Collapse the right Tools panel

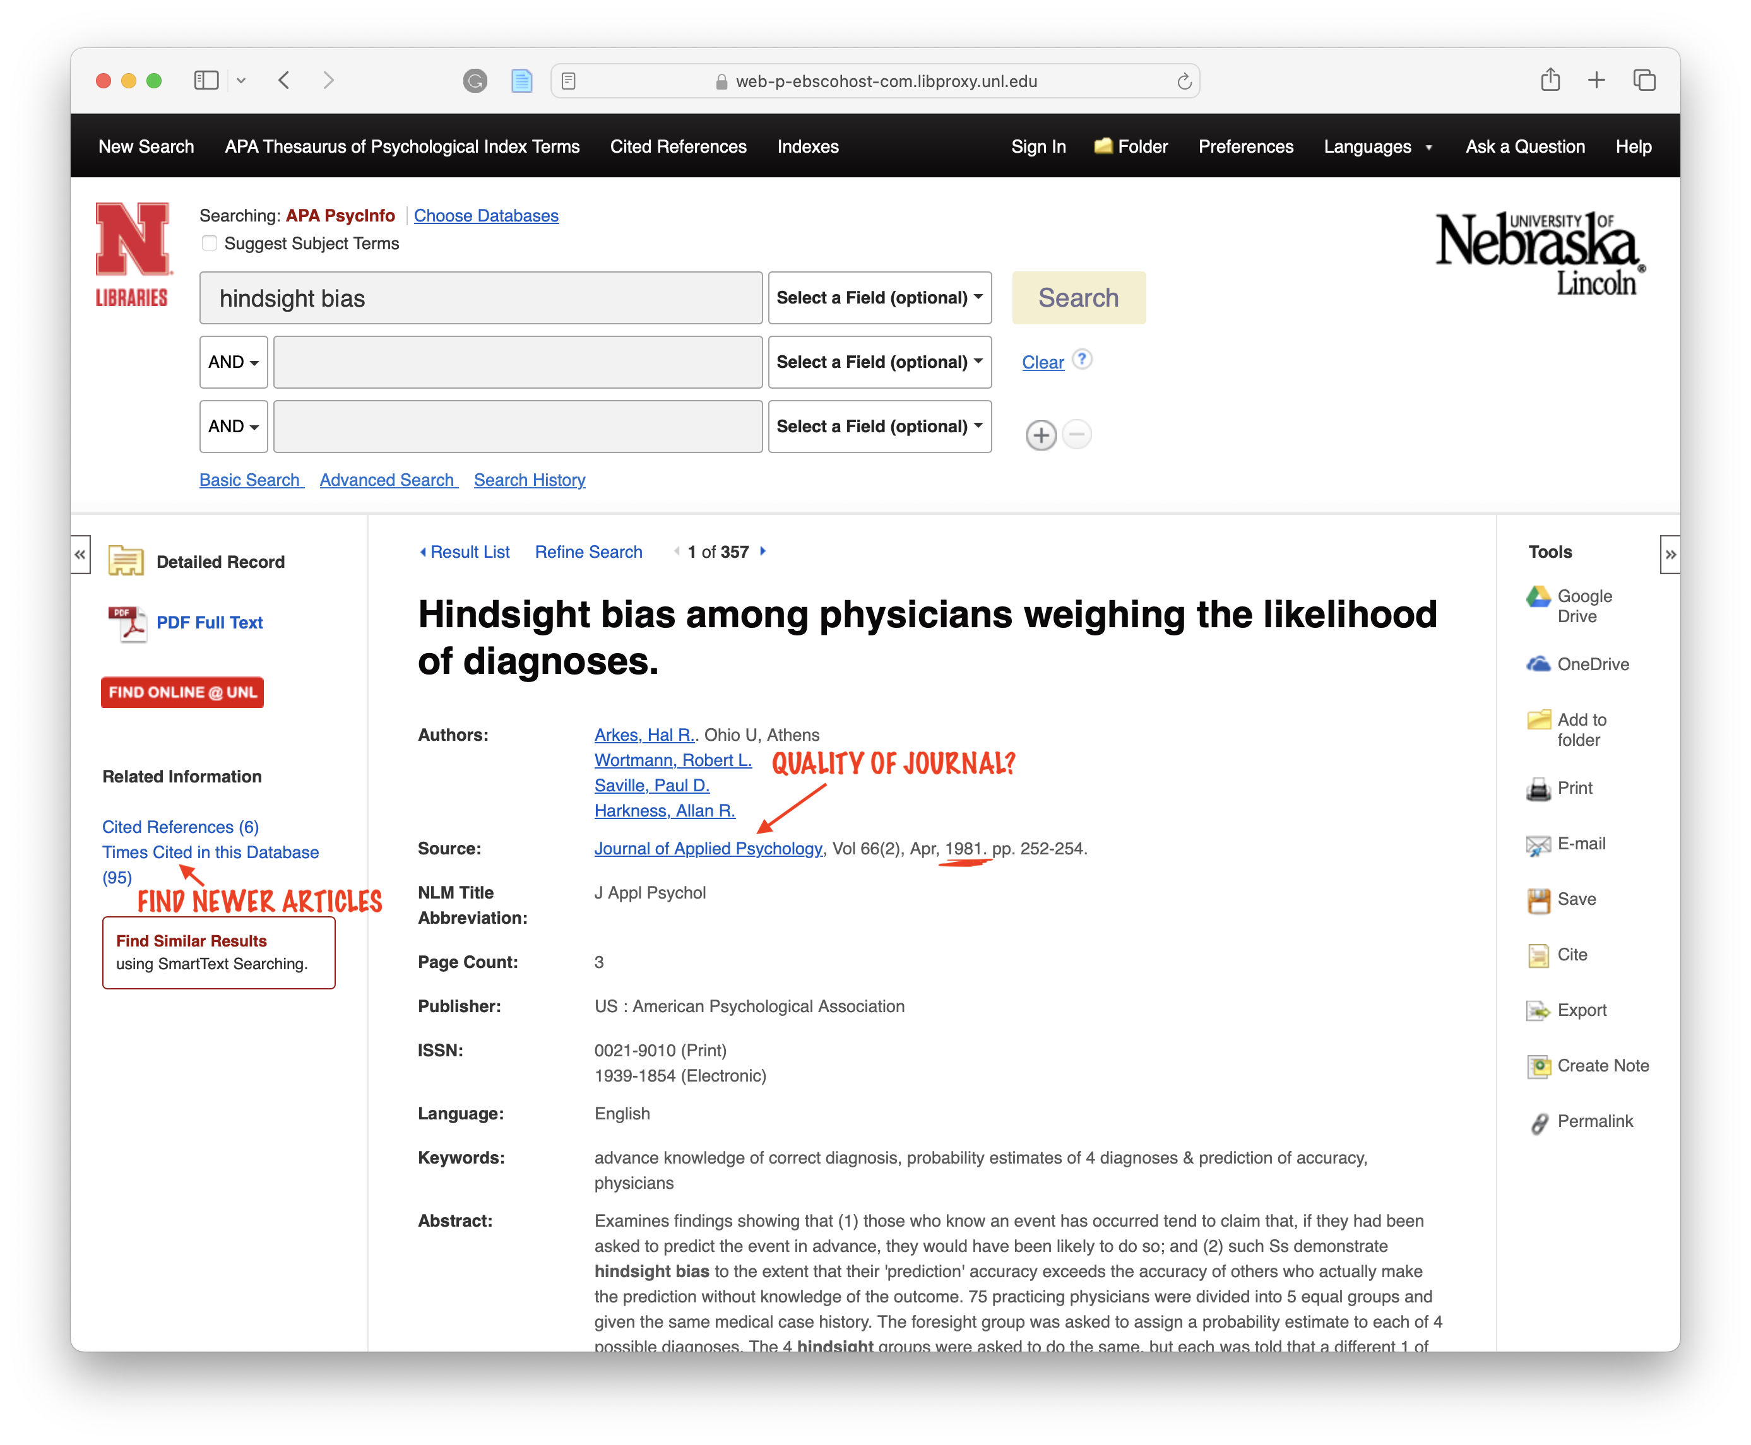pyautogui.click(x=1670, y=555)
